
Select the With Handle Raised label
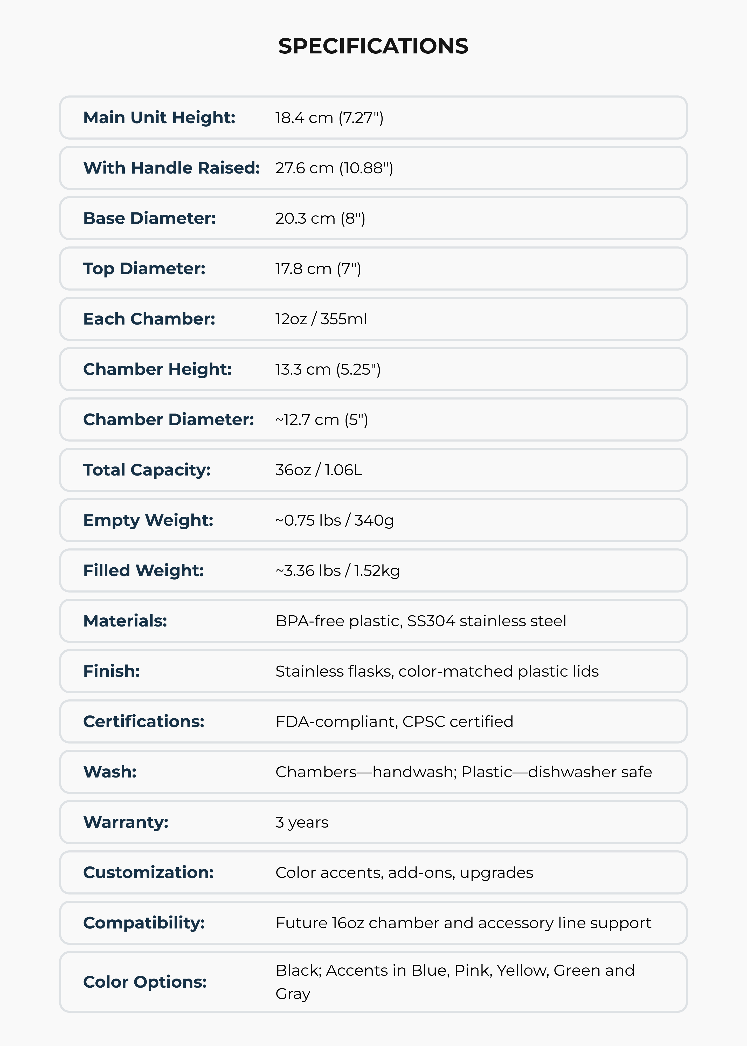(171, 168)
